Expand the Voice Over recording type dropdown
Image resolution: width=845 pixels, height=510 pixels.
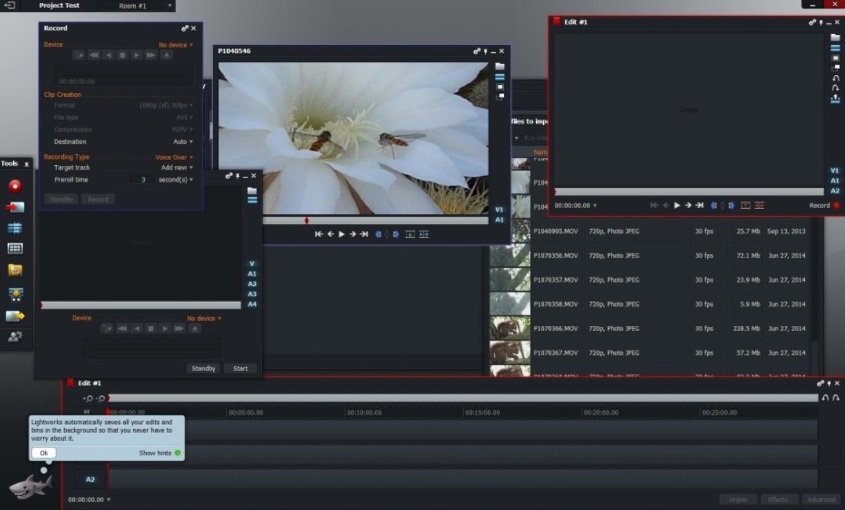175,157
